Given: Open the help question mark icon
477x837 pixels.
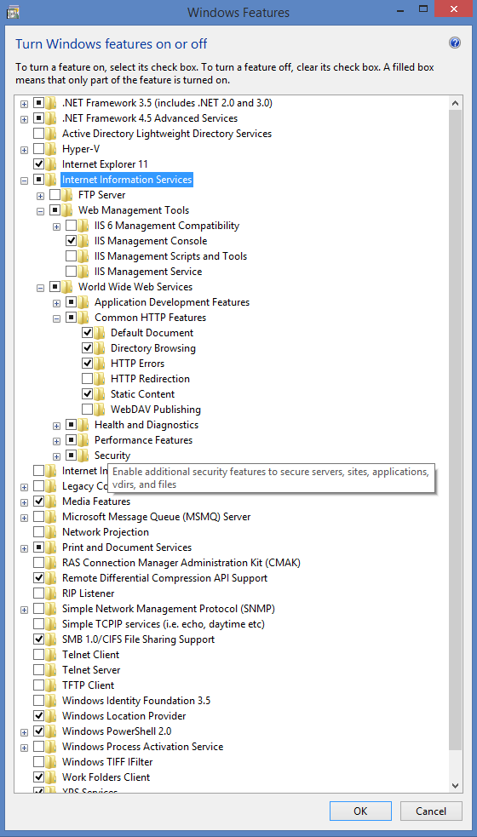Looking at the screenshot, I should [x=455, y=43].
